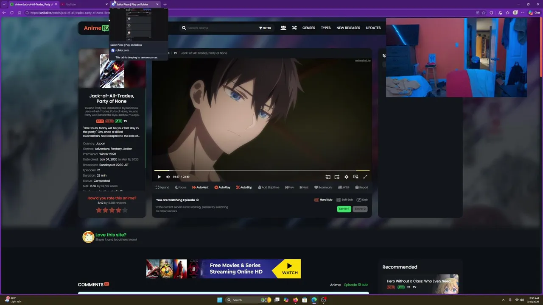The width and height of the screenshot is (543, 305).
Task: Toggle AutoSkip option
Action: pos(244,187)
